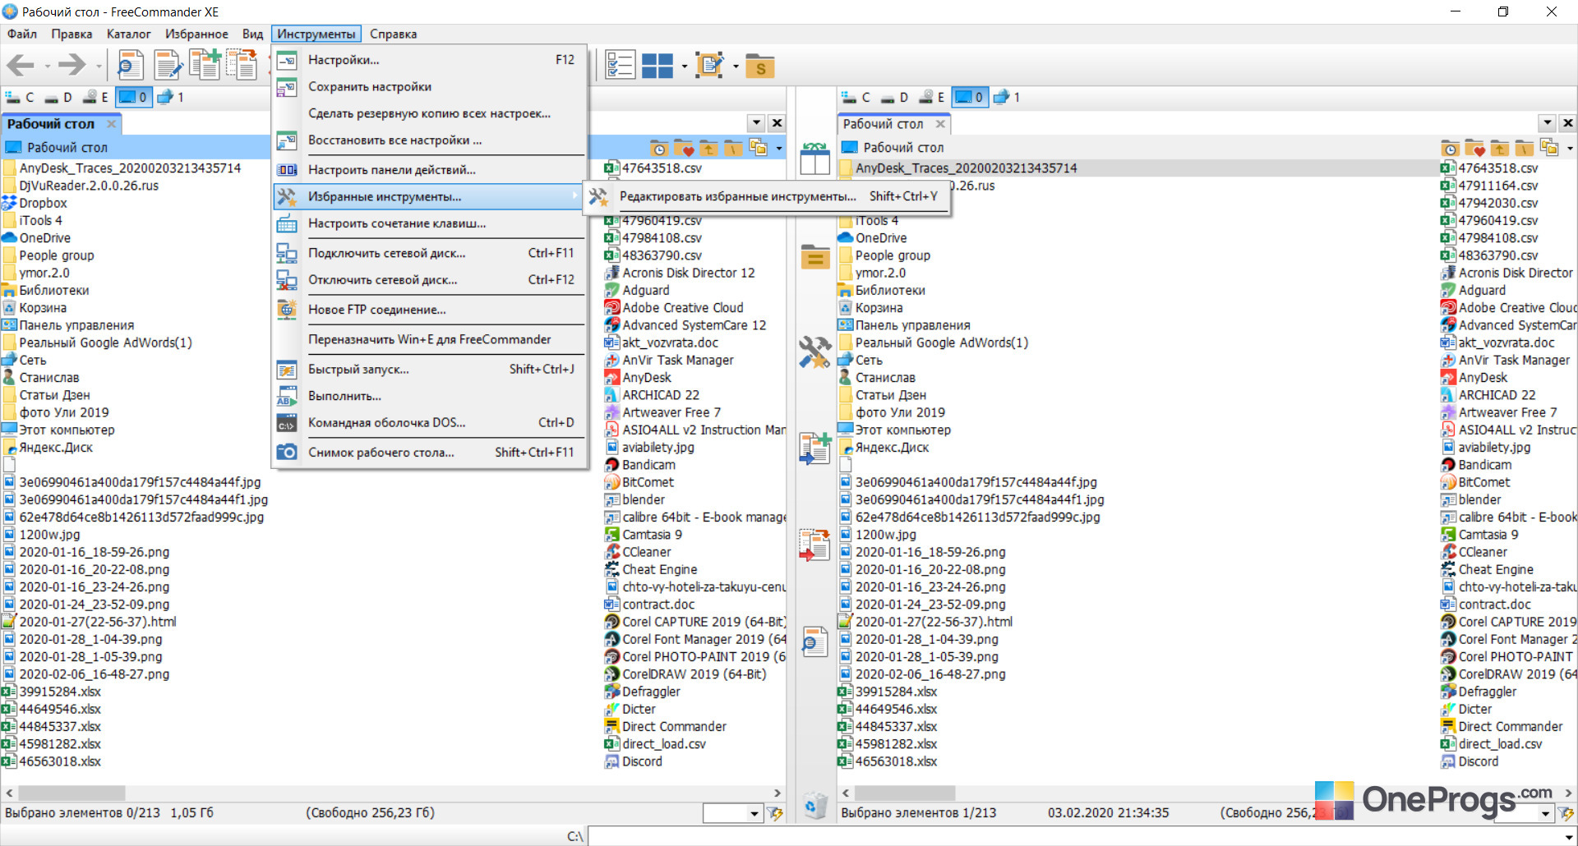Open the Каталог menu

coord(128,34)
